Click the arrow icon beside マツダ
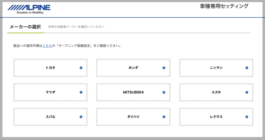265x140 pixels. click(81, 92)
